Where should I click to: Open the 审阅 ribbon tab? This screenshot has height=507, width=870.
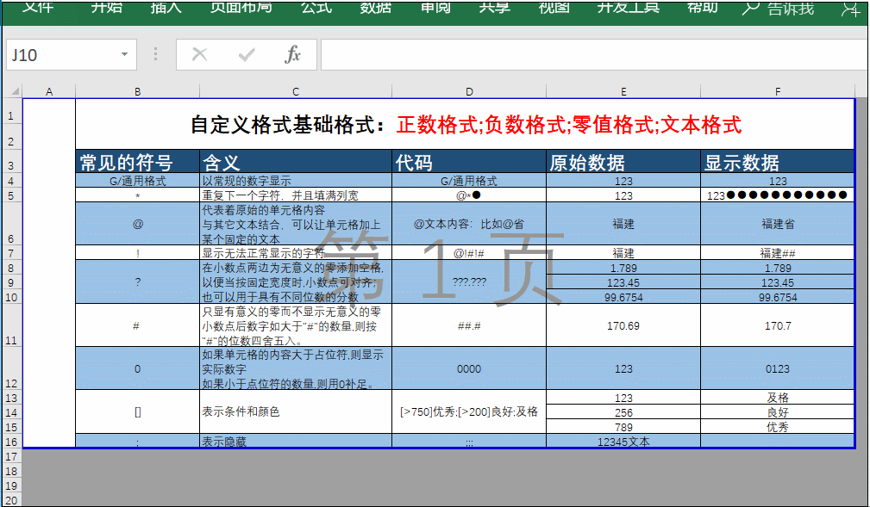point(435,7)
